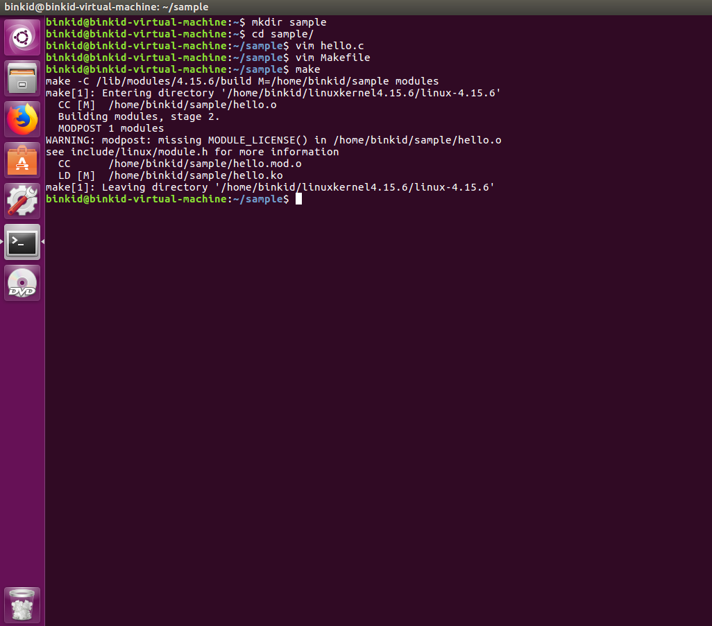This screenshot has height=626, width=712.
Task: Open the Ubuntu Dash search launcher
Action: (22, 37)
